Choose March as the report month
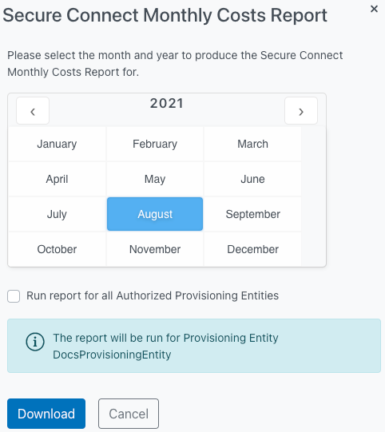The height and width of the screenshot is (432, 385). 252,144
